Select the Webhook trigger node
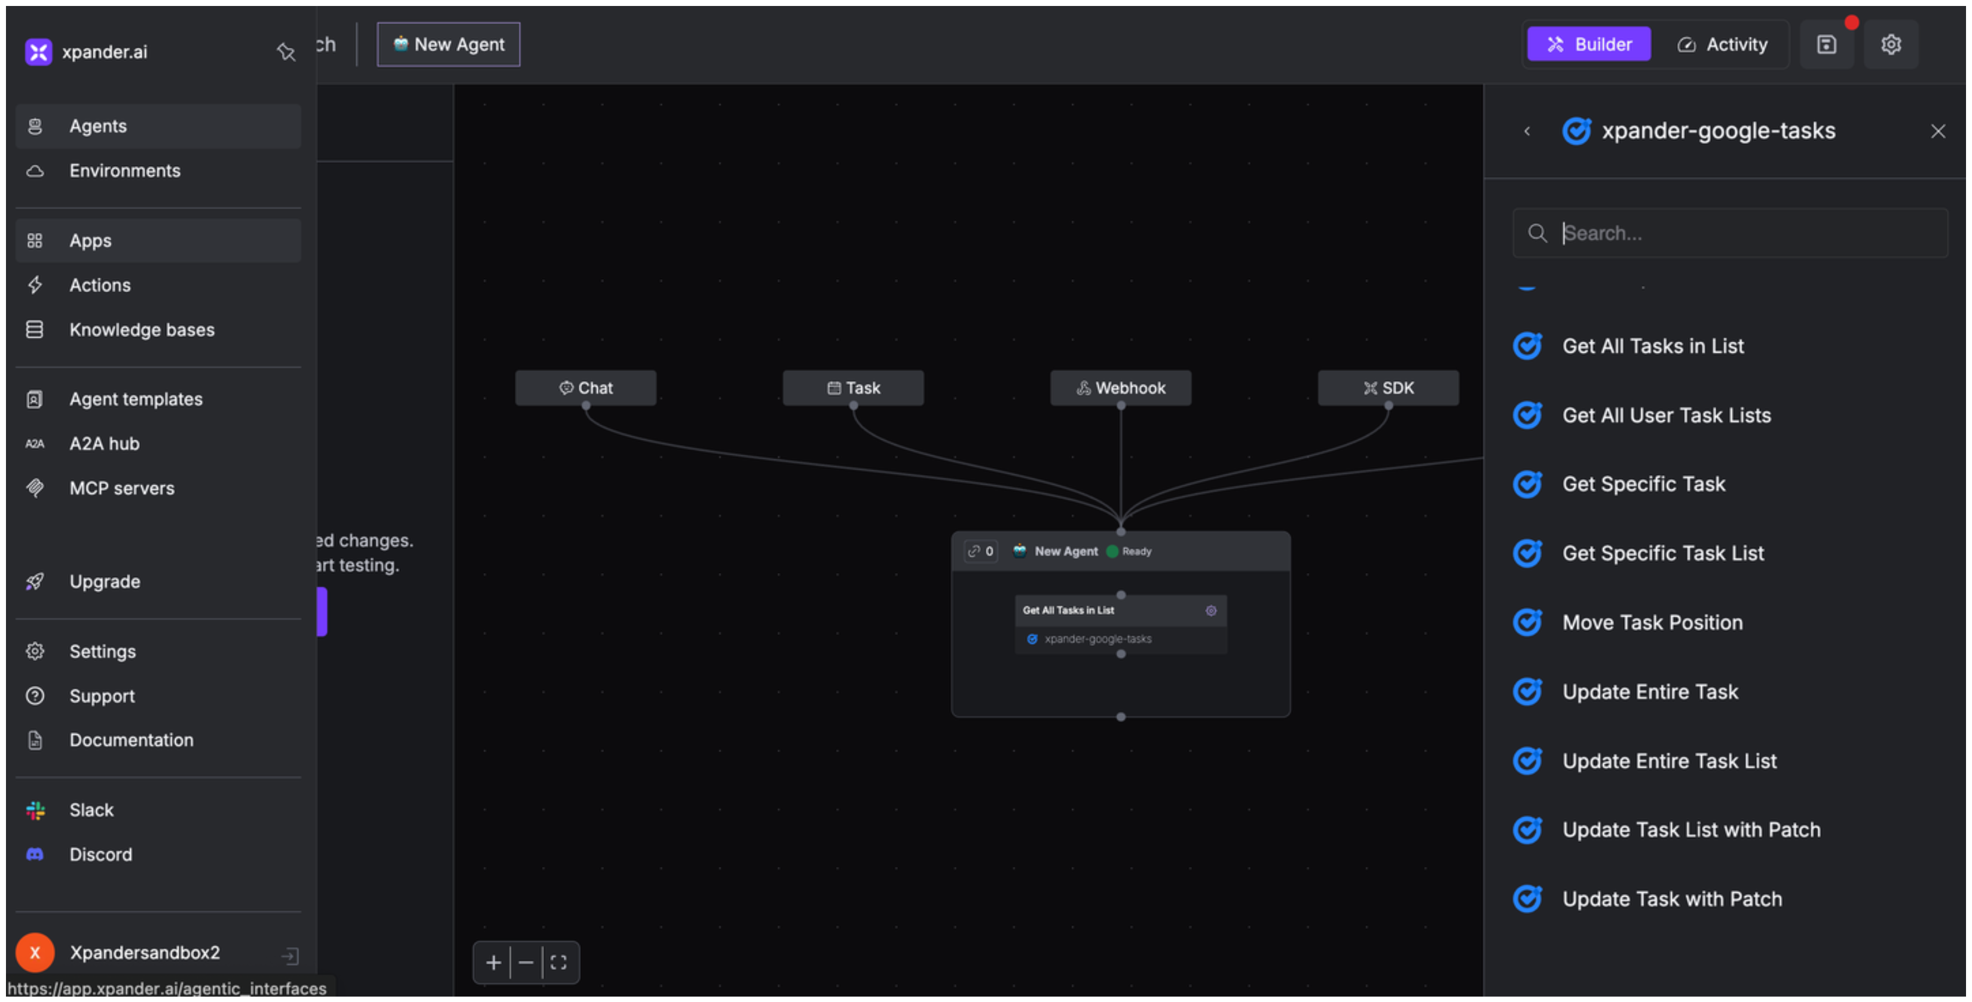The image size is (1972, 1002). click(1120, 388)
